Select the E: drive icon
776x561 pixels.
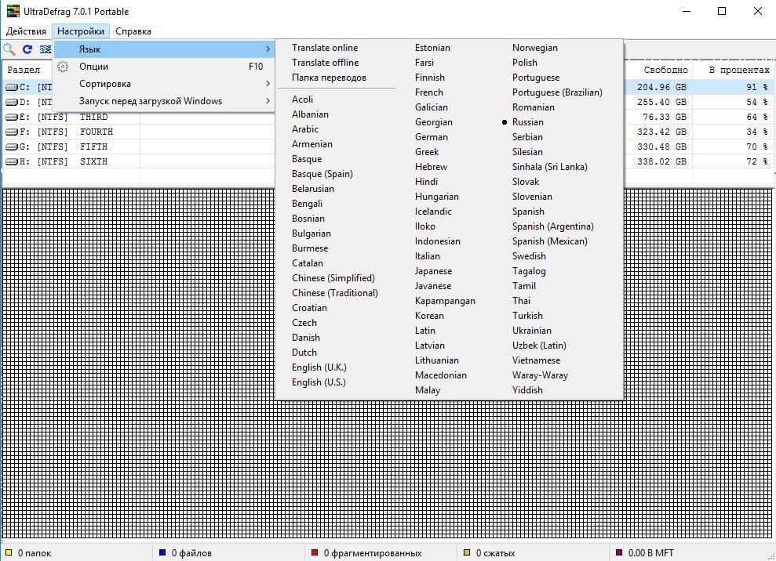(12, 118)
